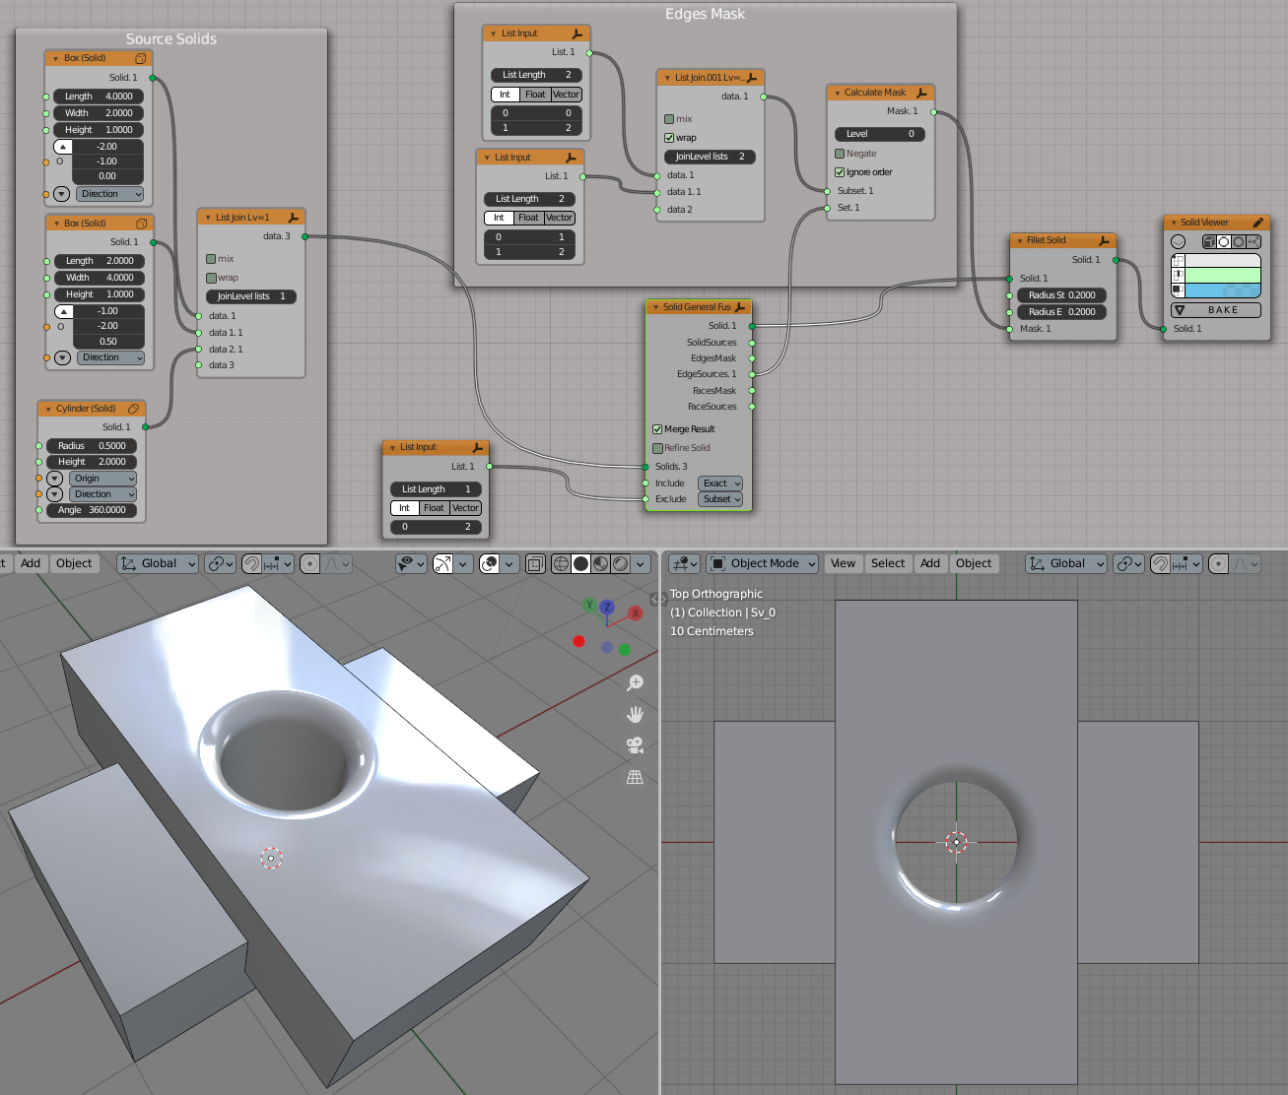1288x1095 pixels.
Task: Click the Solid Viewer show toggle circle
Action: (1178, 241)
